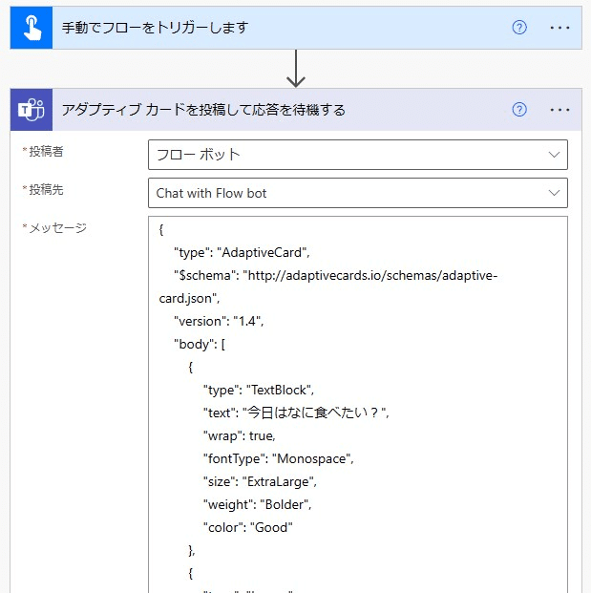This screenshot has height=593, width=591.
Task: Expand the 手動でフローをトリガーします trigger card
Action: point(296,28)
